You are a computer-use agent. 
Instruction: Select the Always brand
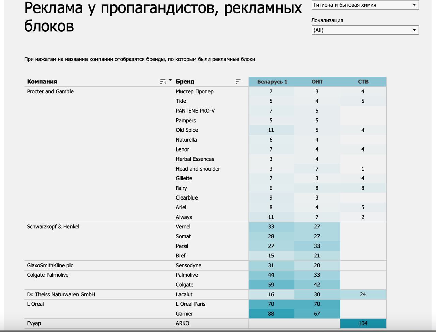click(184, 217)
